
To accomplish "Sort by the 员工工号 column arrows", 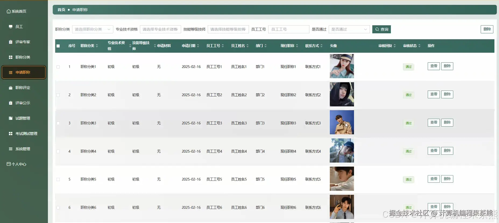I will 223,46.
